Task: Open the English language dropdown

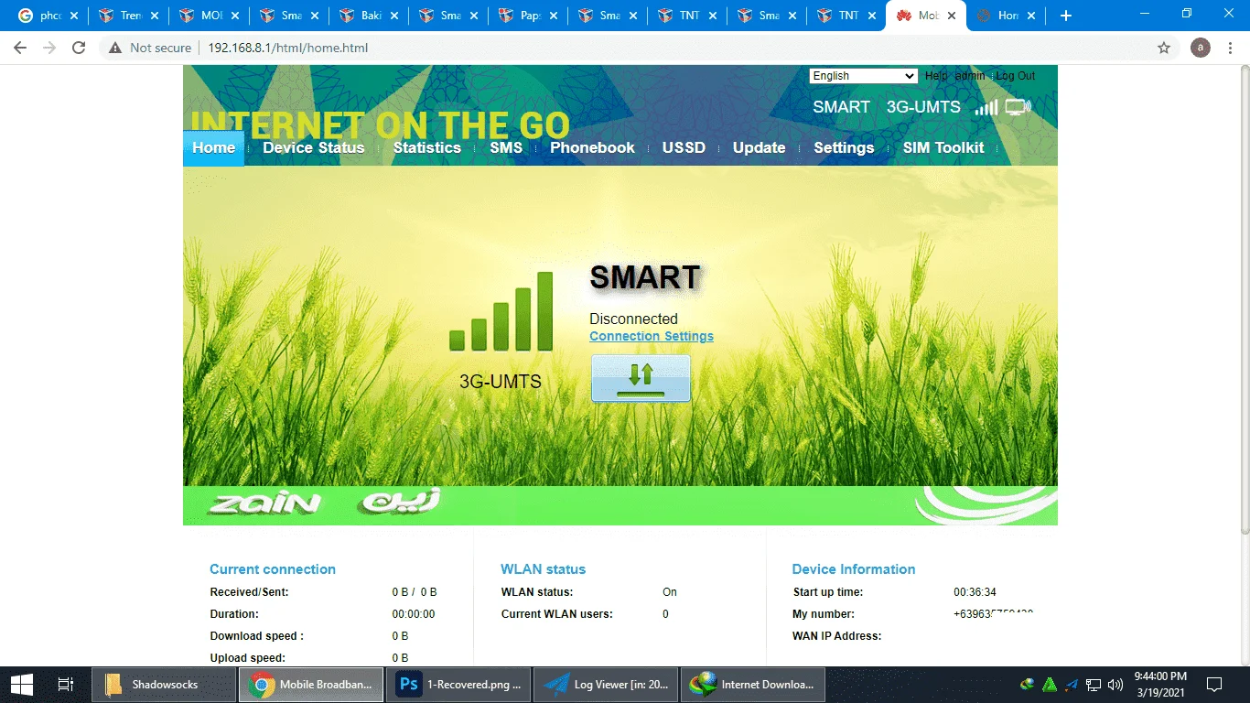Action: click(x=863, y=76)
